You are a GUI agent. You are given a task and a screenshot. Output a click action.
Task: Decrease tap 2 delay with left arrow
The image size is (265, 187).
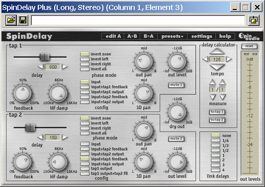40,137
